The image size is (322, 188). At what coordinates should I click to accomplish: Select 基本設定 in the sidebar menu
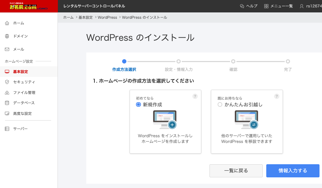tap(20, 72)
